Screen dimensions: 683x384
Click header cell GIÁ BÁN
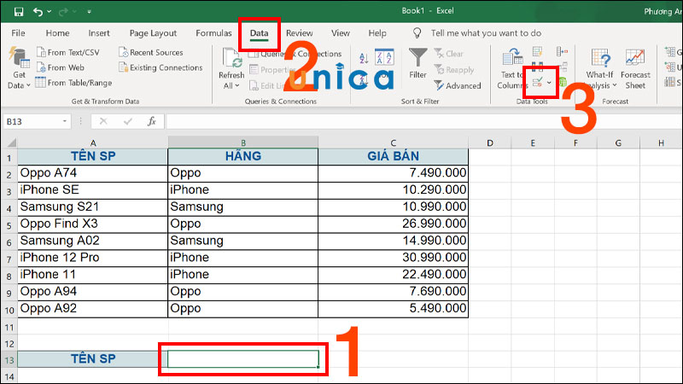point(393,156)
